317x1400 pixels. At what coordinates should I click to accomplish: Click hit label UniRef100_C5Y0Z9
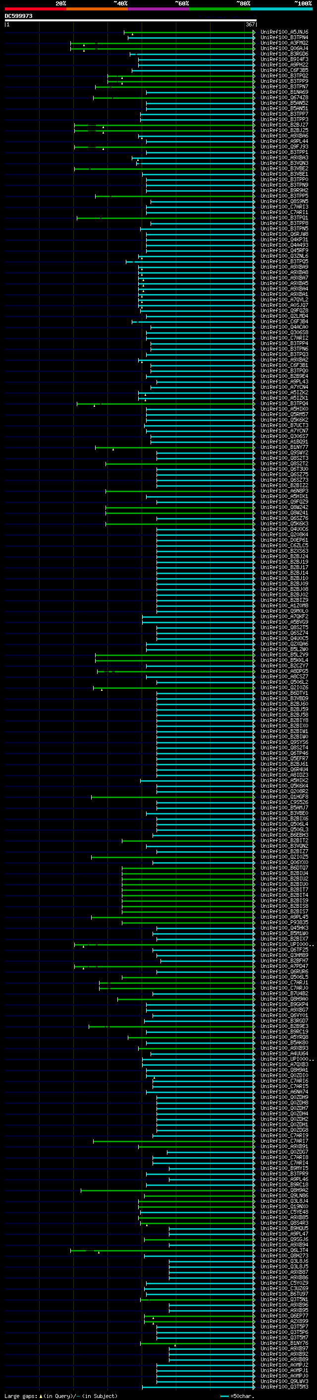tap(284, 1283)
